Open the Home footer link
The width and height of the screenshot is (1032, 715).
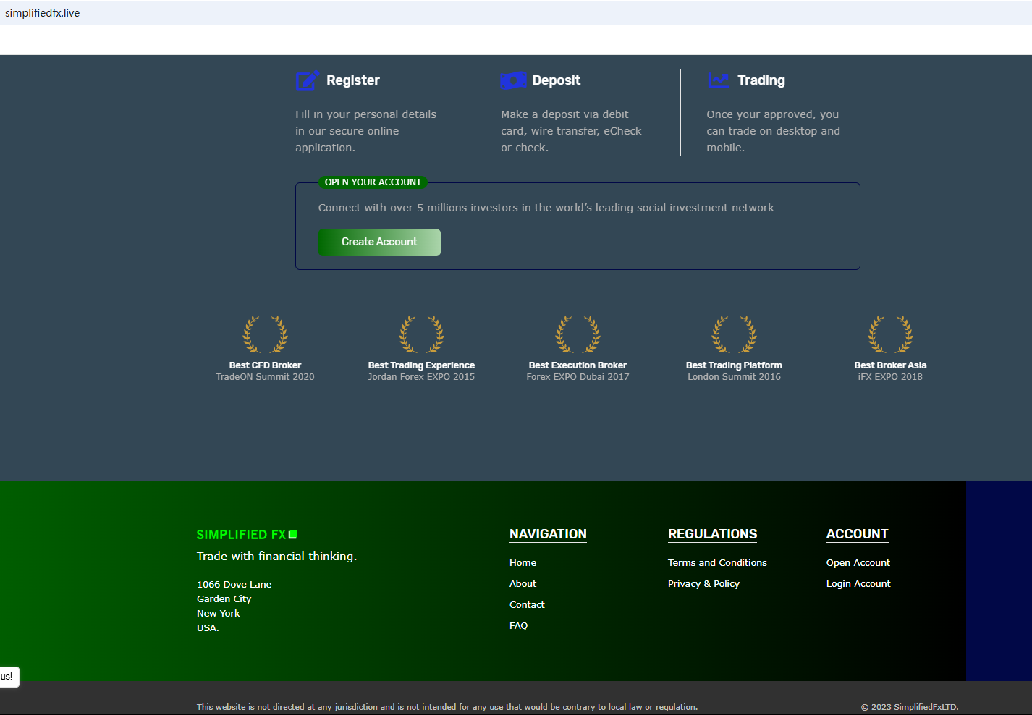pos(523,563)
